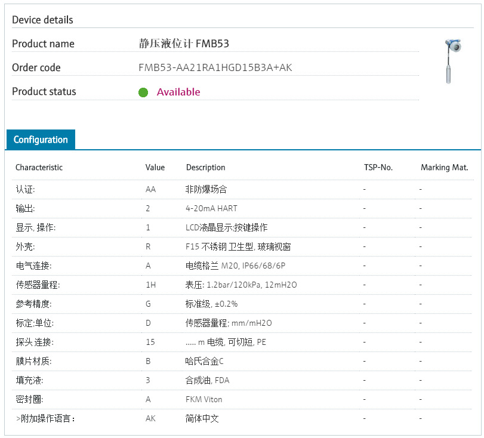This screenshot has width=484, height=438.
Task: Select the FKM Viton seal value
Action: [205, 399]
